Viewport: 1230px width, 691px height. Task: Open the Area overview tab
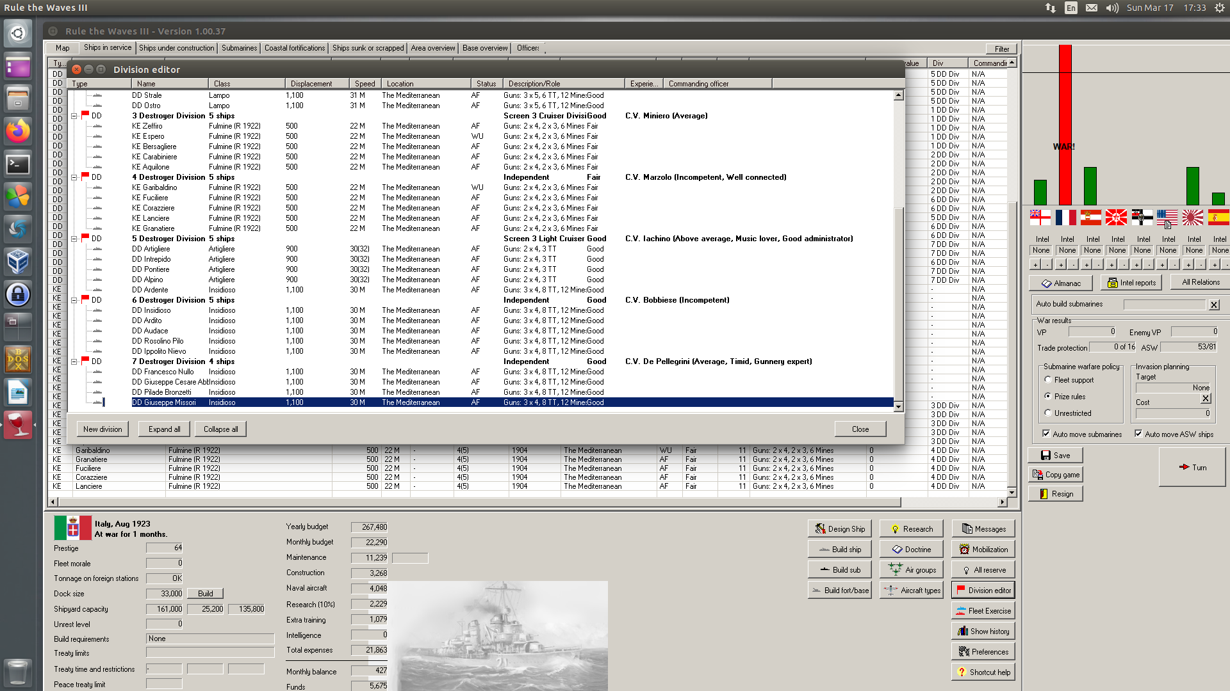tap(433, 48)
